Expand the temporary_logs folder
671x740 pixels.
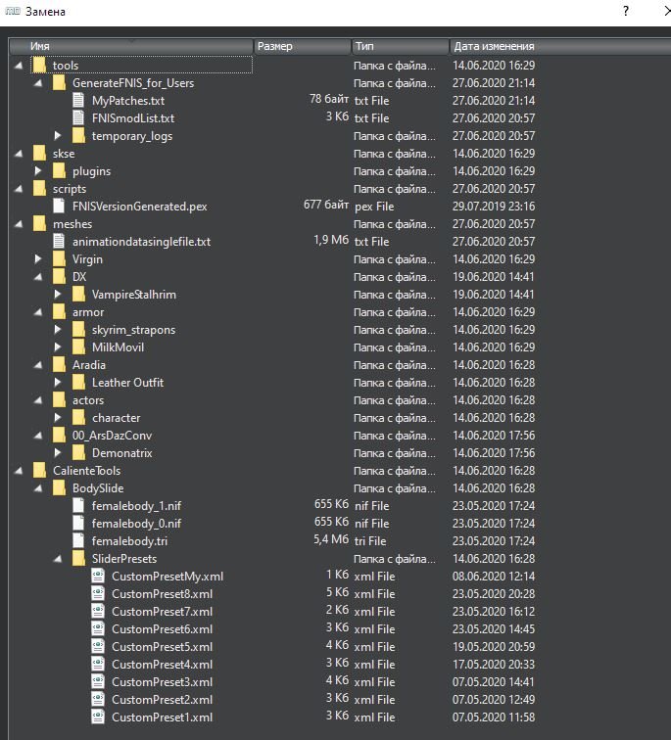tap(58, 136)
